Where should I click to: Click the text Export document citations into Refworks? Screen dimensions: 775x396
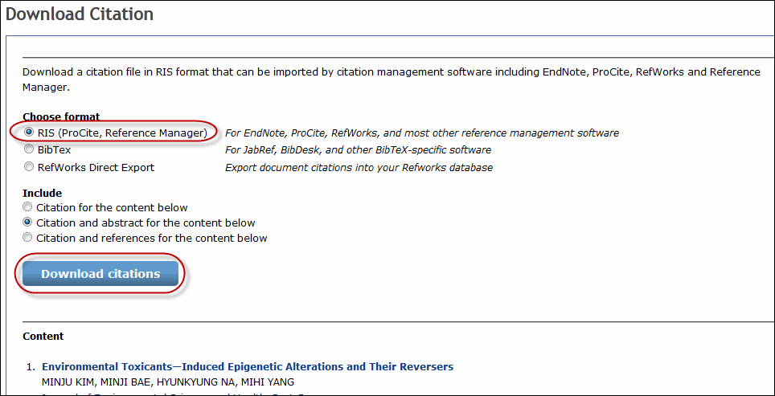point(359,167)
